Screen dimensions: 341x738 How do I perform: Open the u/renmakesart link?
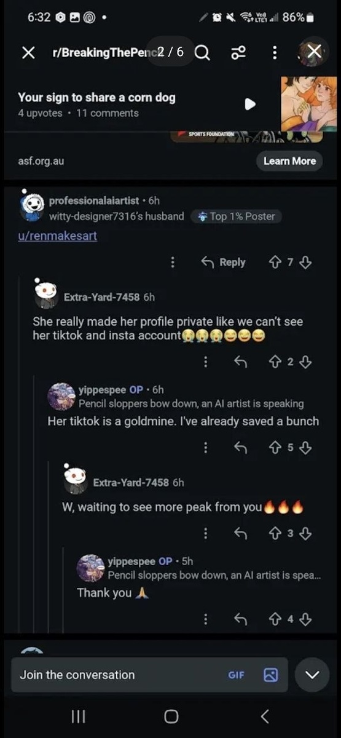click(58, 236)
